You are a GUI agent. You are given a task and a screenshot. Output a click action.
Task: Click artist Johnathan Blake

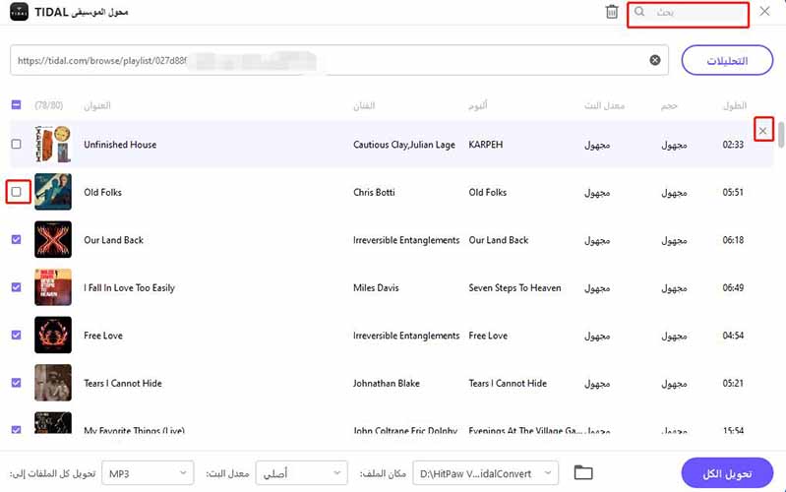[x=387, y=383]
